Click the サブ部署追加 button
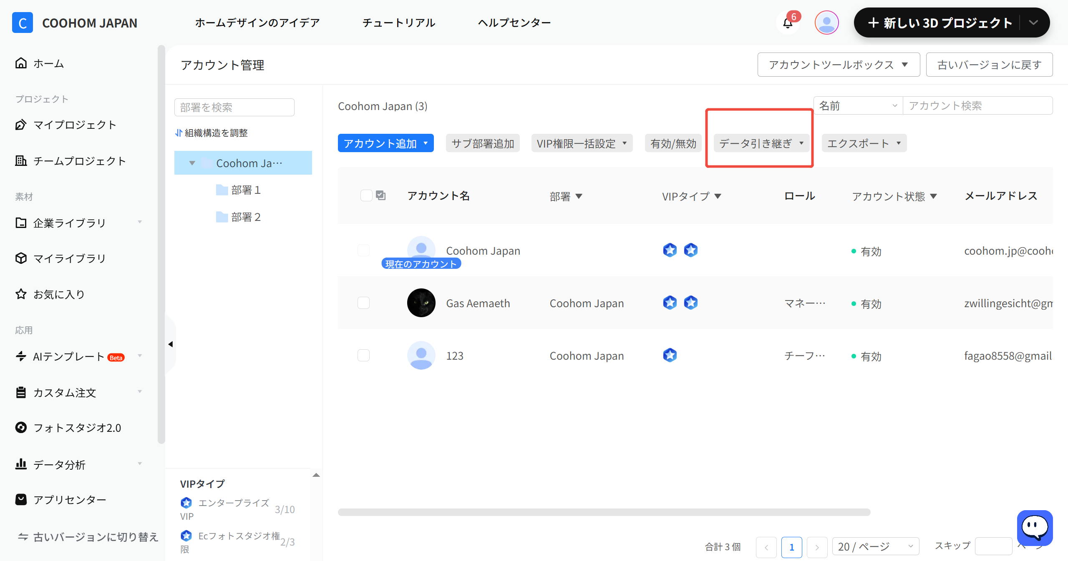This screenshot has height=561, width=1068. 483,143
